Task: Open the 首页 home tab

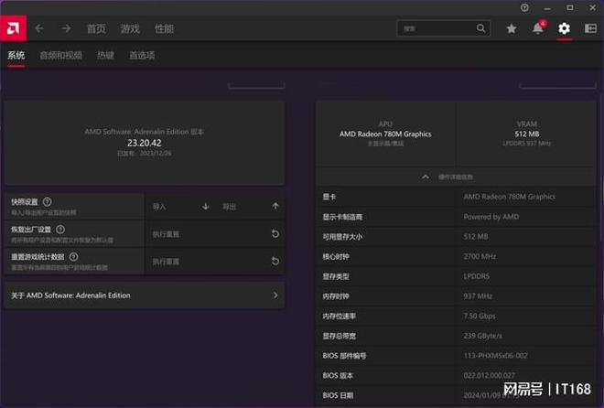Action: (x=96, y=28)
